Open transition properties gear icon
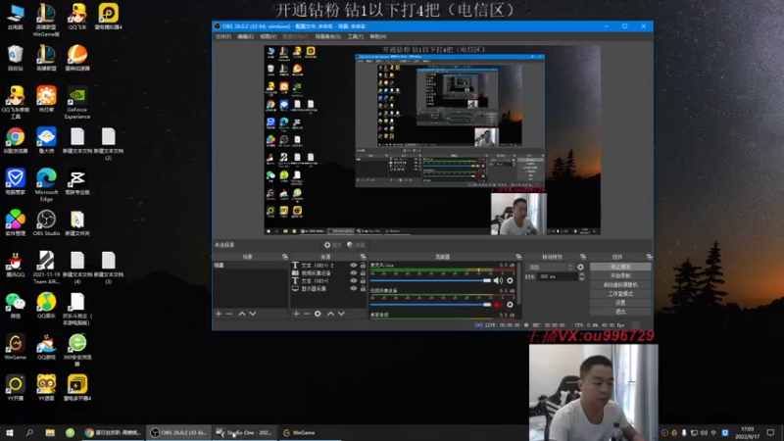The height and width of the screenshot is (441, 784). click(x=580, y=267)
